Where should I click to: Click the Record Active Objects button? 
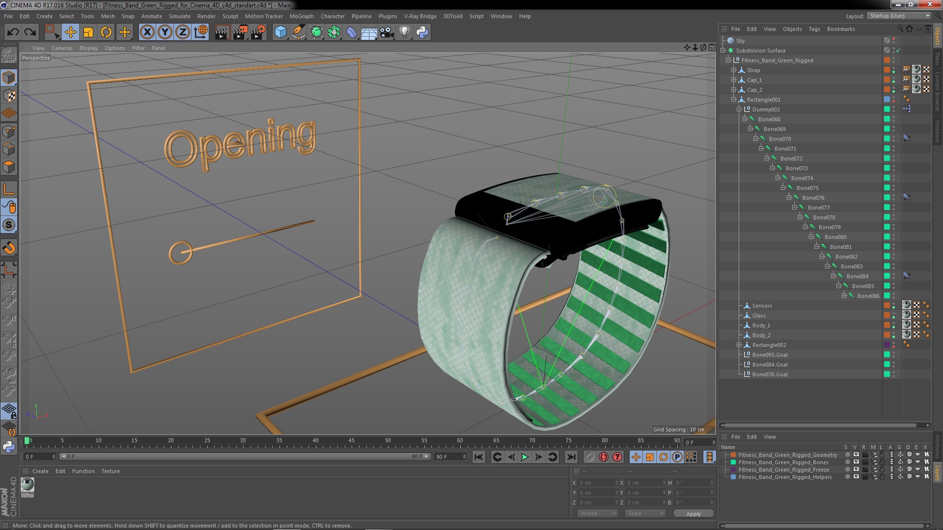pyautogui.click(x=604, y=457)
